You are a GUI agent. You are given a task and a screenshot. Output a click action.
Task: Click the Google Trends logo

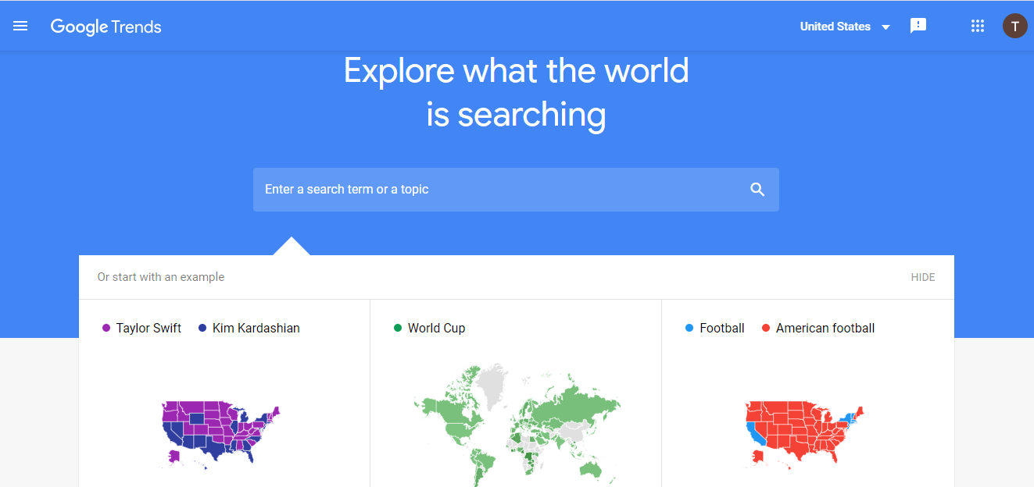point(106,27)
